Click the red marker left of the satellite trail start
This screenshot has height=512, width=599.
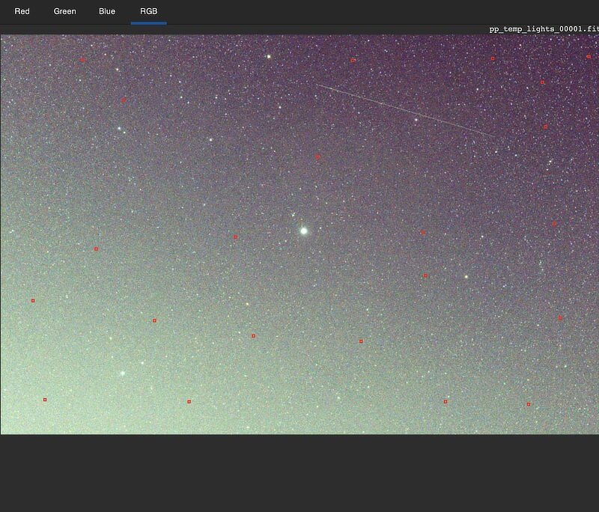[124, 100]
